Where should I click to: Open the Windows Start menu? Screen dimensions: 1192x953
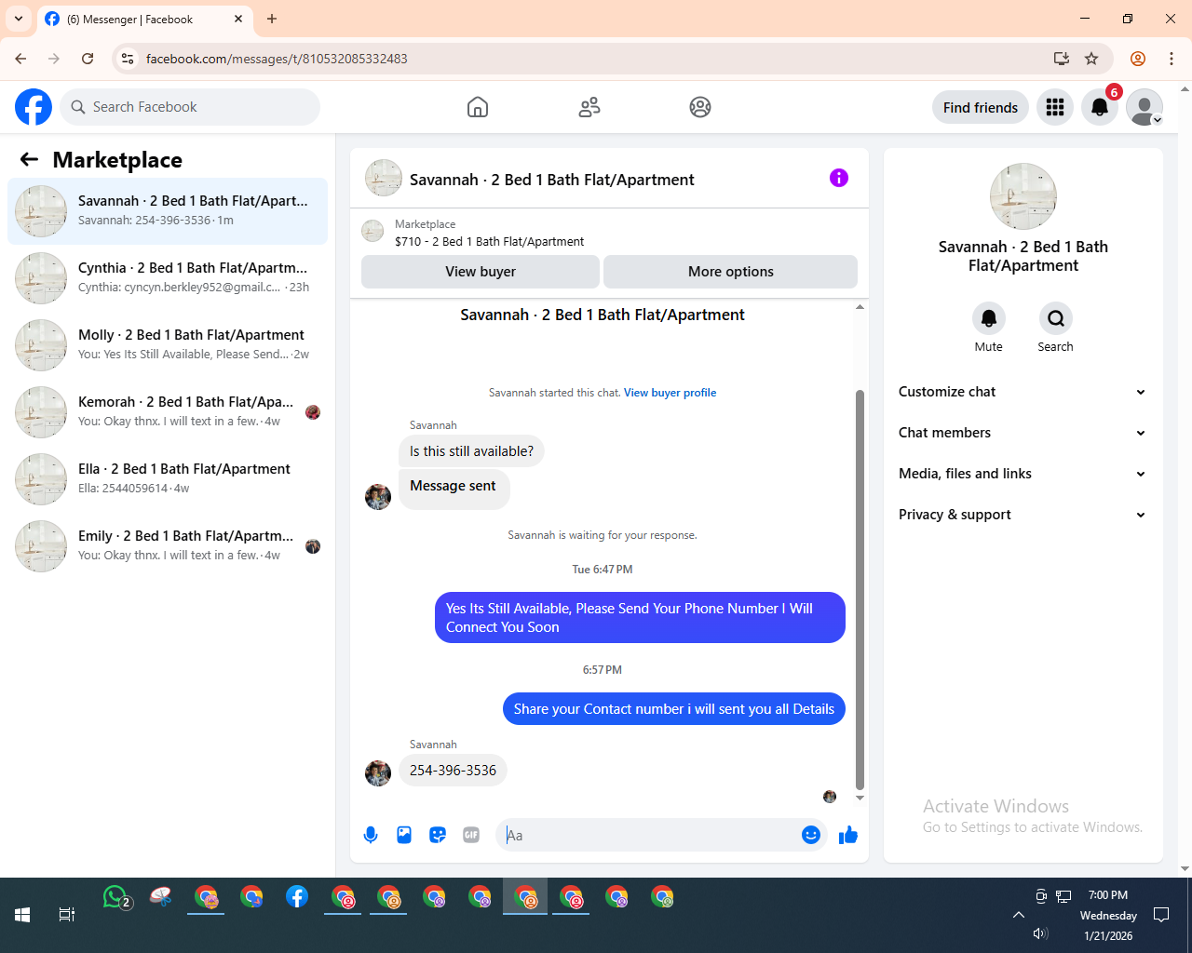coord(22,915)
